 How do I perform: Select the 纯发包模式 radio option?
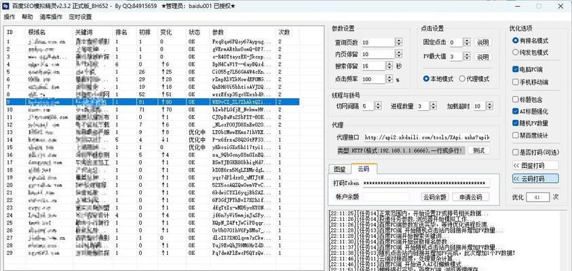(530, 52)
